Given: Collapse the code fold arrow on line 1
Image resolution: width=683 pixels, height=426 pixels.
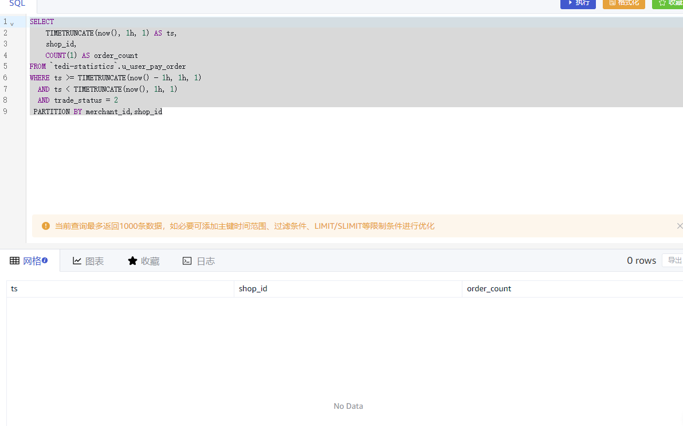Looking at the screenshot, I should (x=12, y=24).
